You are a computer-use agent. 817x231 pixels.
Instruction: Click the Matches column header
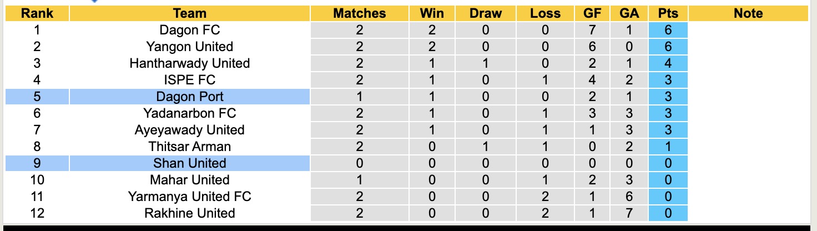click(359, 13)
